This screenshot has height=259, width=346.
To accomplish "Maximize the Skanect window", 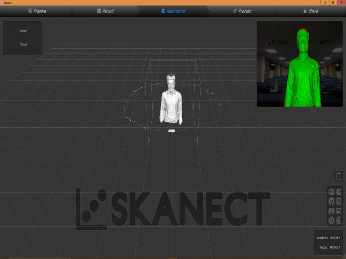I will point(333,3).
